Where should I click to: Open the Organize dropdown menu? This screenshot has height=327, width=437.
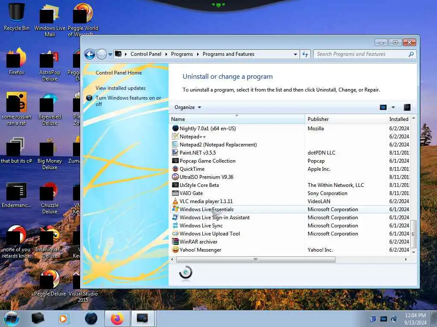point(188,107)
